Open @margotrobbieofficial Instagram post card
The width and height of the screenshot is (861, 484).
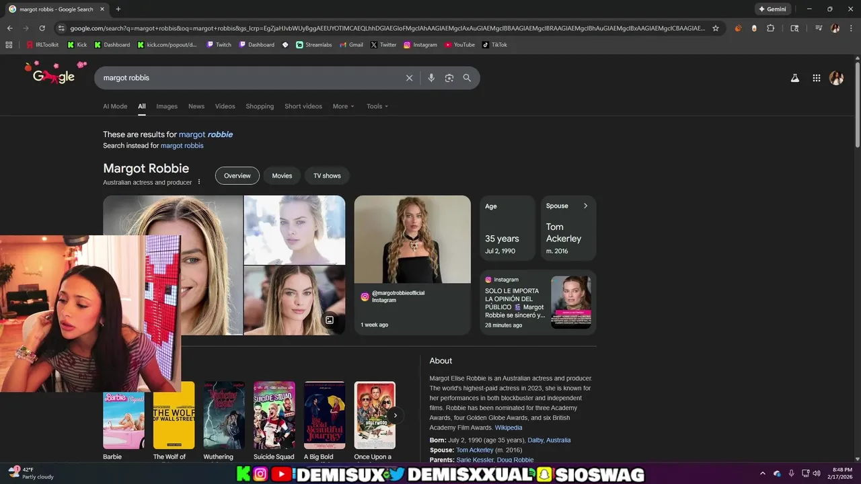click(412, 265)
